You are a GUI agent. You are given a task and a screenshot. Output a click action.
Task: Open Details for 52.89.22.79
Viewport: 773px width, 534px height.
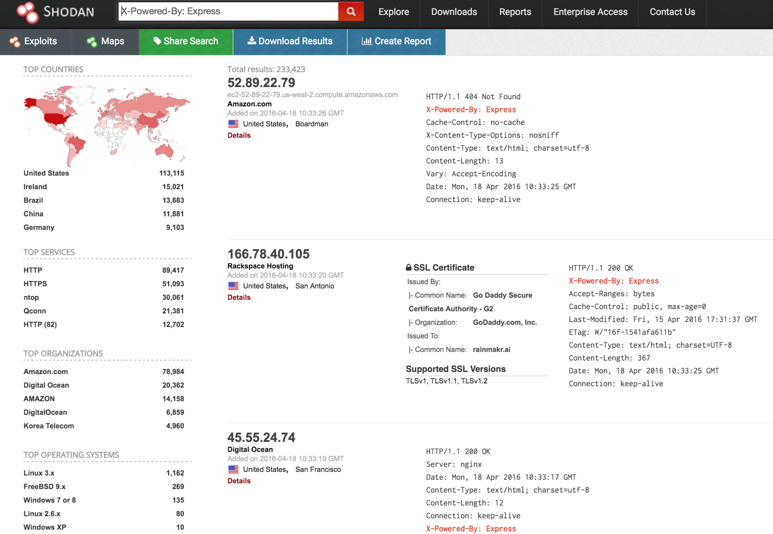[239, 135]
